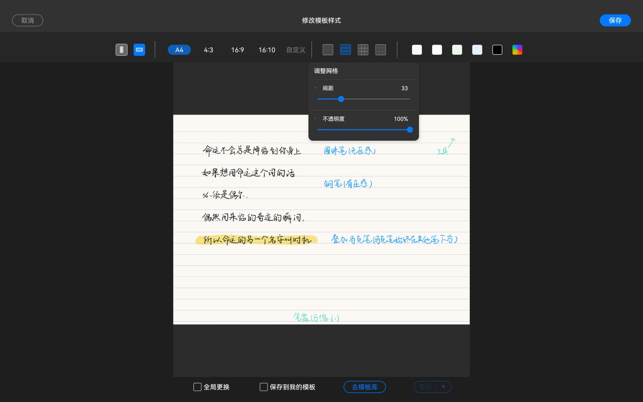Select the dotted grid template icon

pos(380,49)
